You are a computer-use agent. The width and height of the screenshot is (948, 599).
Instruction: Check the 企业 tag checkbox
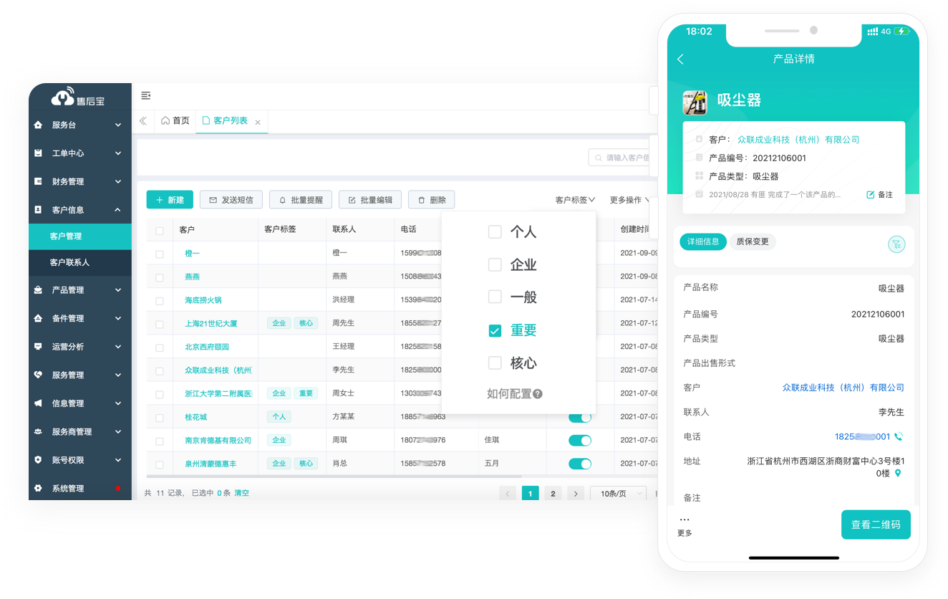click(495, 264)
